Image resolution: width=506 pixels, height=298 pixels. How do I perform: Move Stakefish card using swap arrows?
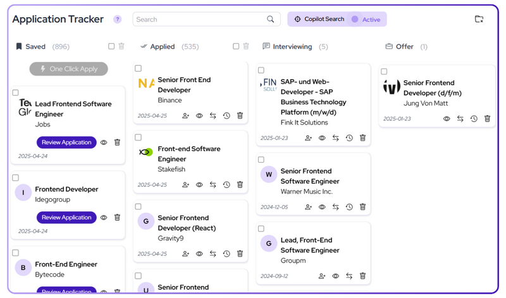pyautogui.click(x=213, y=185)
